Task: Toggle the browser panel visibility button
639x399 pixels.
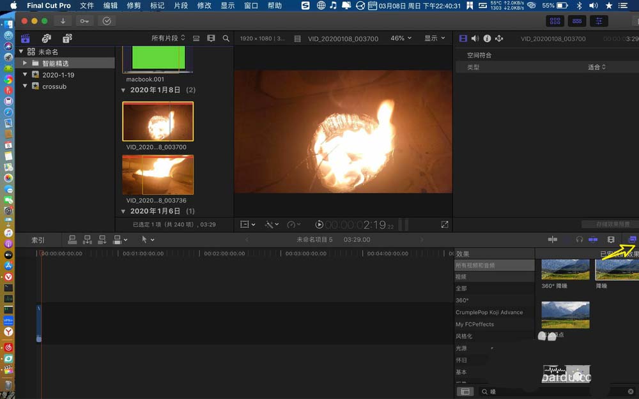Action: tap(555, 21)
